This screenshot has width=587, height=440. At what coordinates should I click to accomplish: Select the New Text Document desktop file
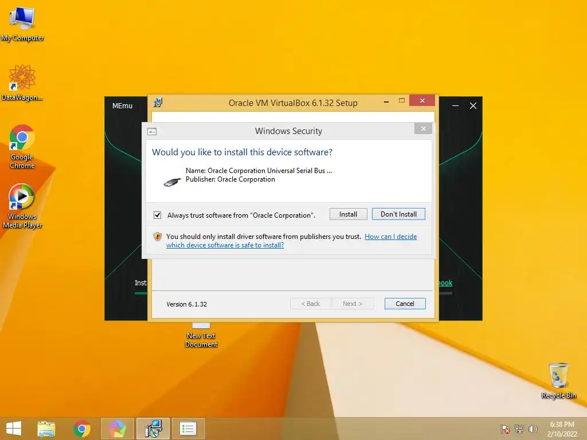click(x=201, y=335)
